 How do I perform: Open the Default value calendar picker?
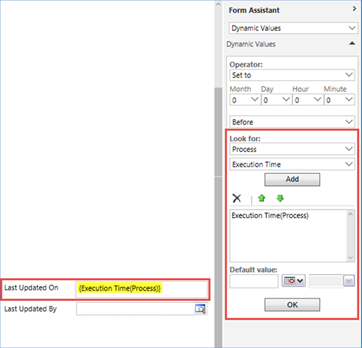(293, 281)
